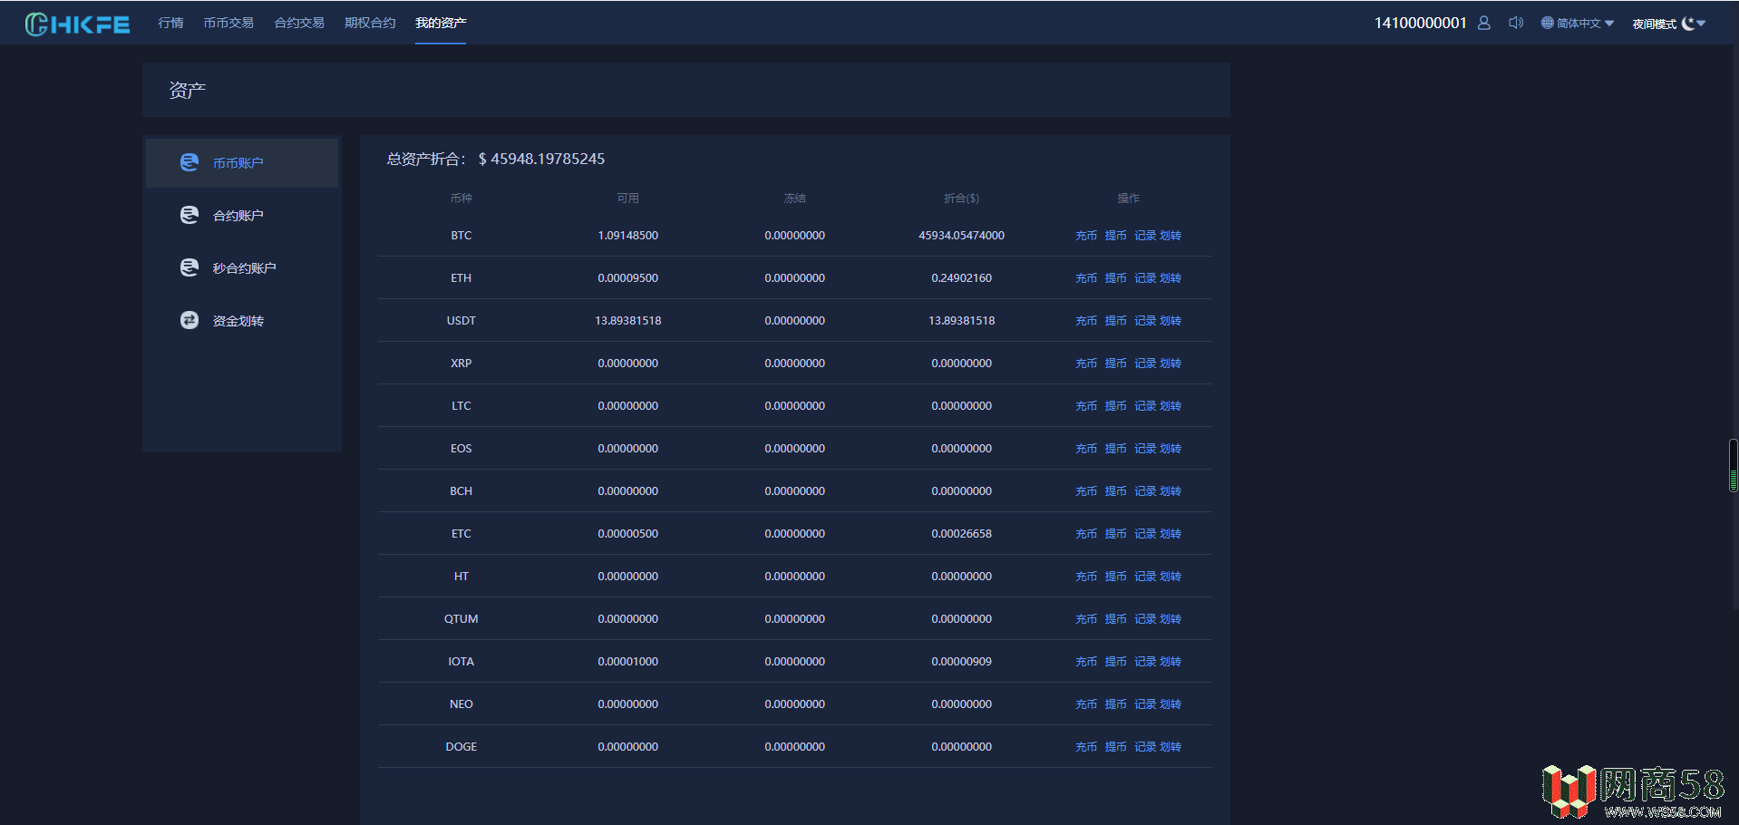
Task: Click 充币 for DOGE row
Action: tap(1086, 747)
